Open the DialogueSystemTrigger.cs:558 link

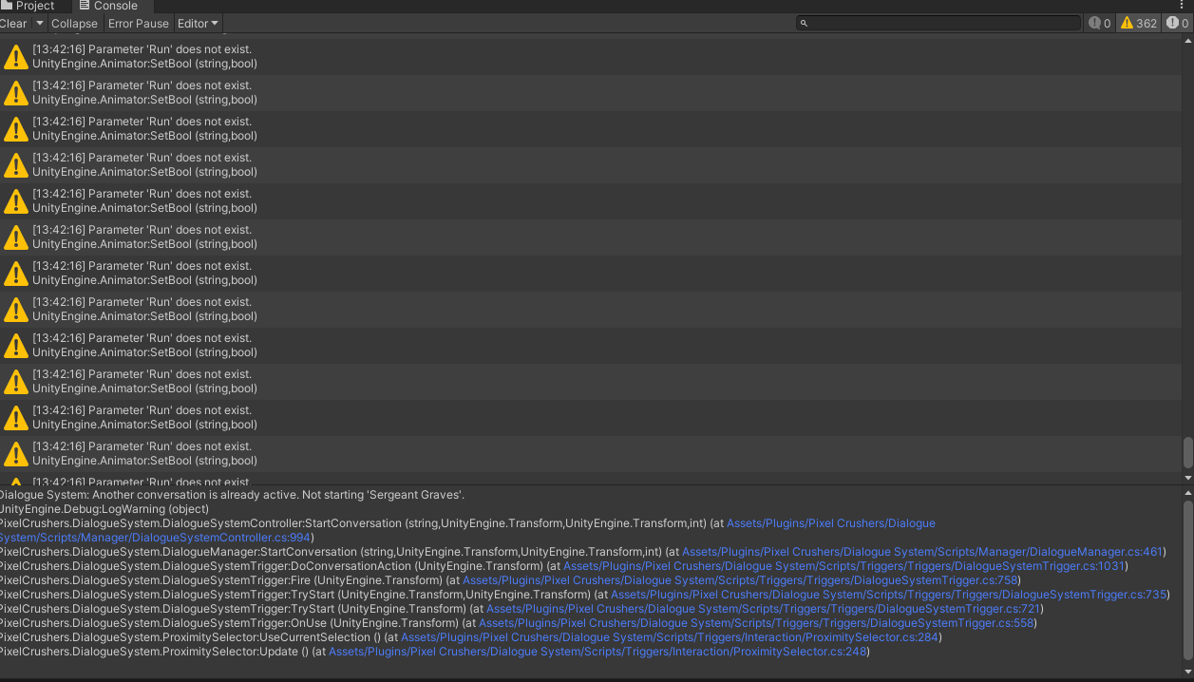pyautogui.click(x=756, y=623)
